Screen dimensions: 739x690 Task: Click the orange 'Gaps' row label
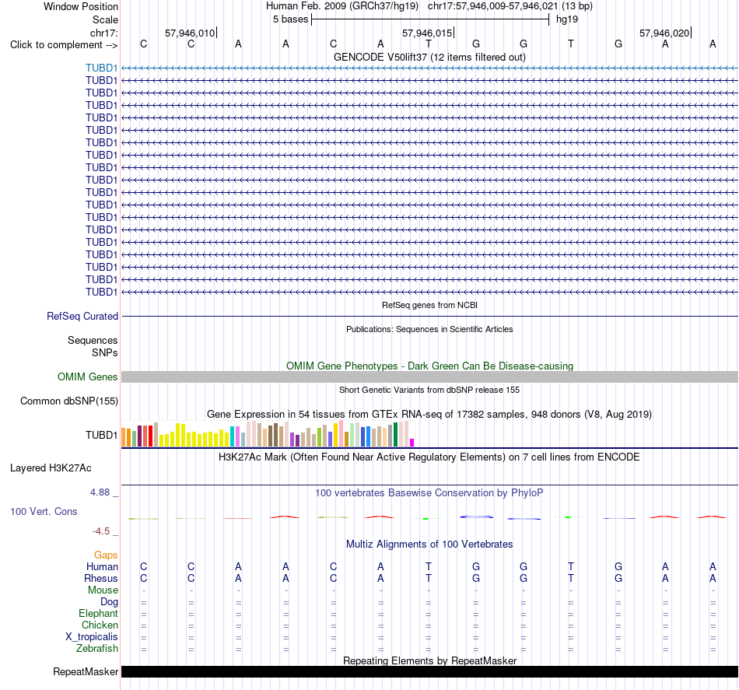pos(106,555)
